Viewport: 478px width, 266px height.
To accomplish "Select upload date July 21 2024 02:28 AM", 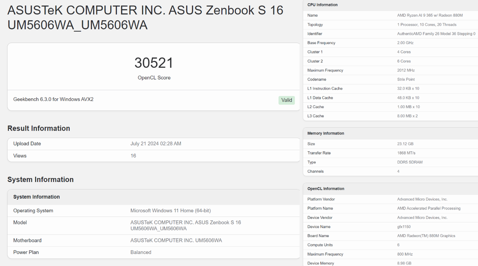I will point(156,143).
